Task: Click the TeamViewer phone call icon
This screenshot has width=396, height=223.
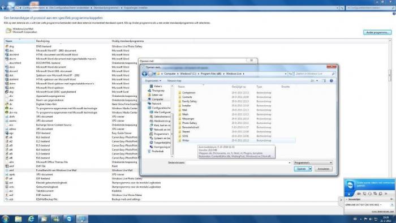Action: coord(364,194)
